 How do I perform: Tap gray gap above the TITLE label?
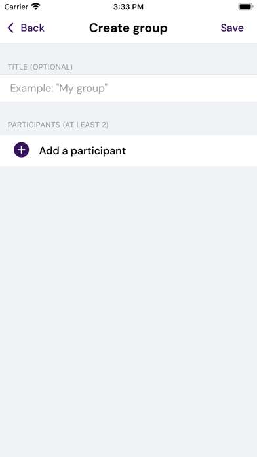(128, 53)
